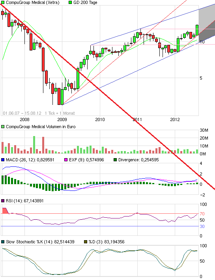This screenshot has width=215, height=280.
Task: Click the Divergence dark green legend swatch
Action: click(115, 160)
